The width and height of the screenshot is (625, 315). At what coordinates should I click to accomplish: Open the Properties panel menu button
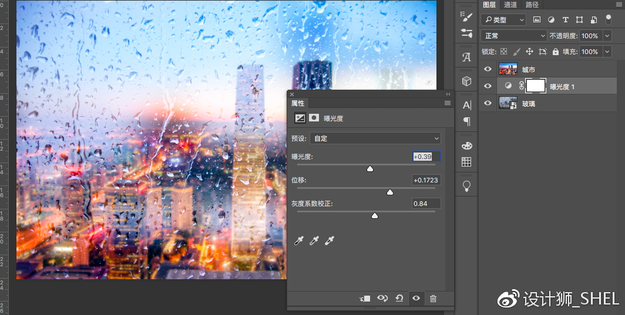click(x=447, y=103)
